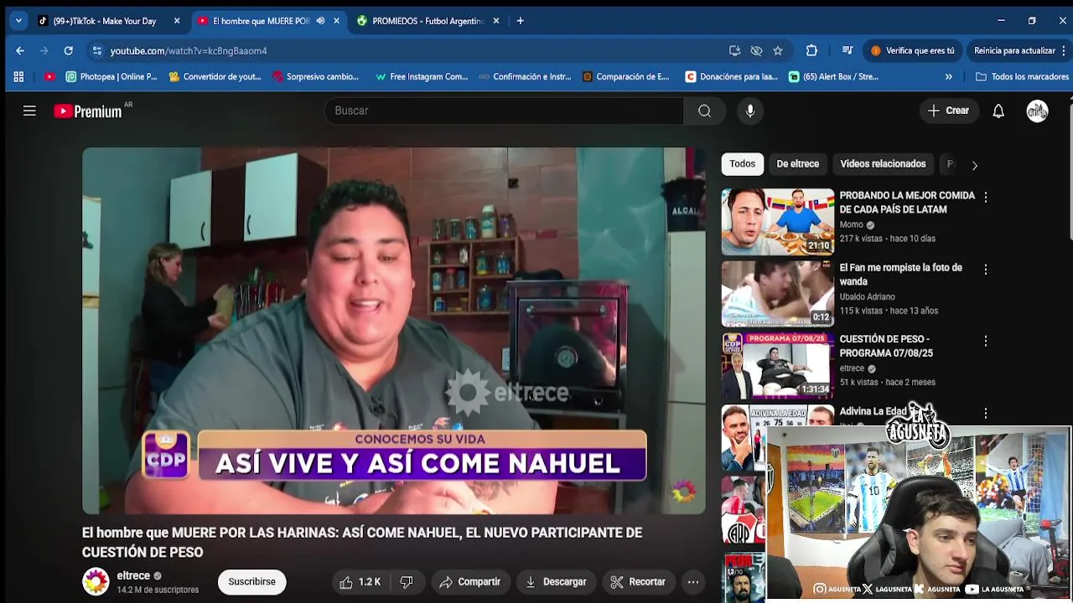
Task: Open El Fan me rompiste la foto thumbnail
Action: pos(778,293)
